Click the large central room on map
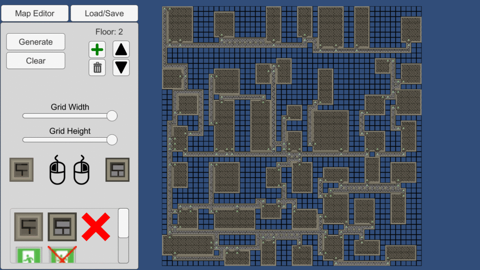Image resolution: width=480 pixels, height=270 pixels. coord(330,131)
